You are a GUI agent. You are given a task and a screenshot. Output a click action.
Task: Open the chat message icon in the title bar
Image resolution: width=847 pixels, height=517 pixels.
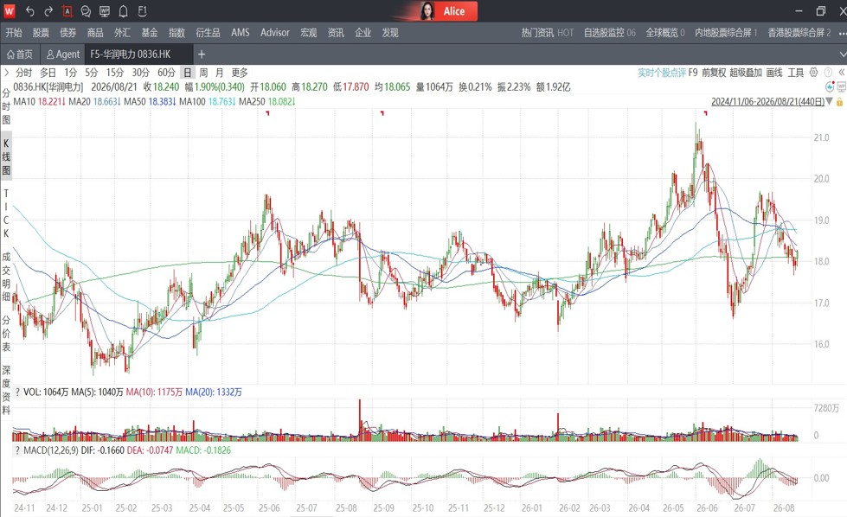[x=86, y=10]
